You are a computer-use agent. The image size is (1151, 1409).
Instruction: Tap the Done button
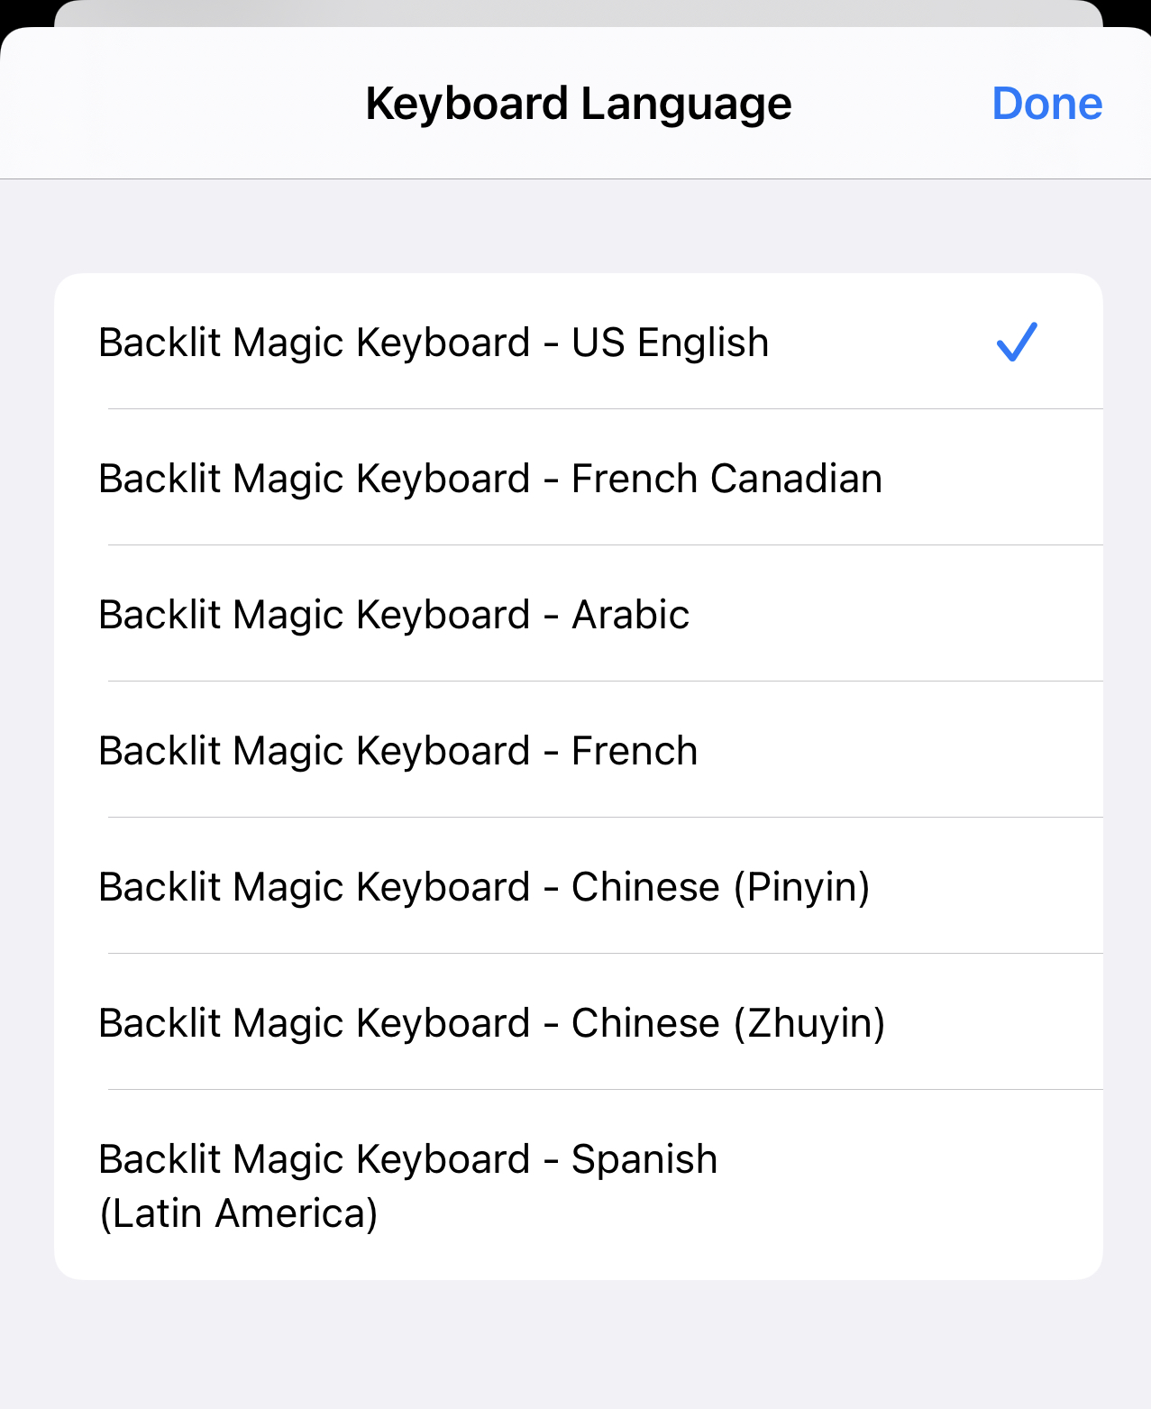tap(1046, 104)
